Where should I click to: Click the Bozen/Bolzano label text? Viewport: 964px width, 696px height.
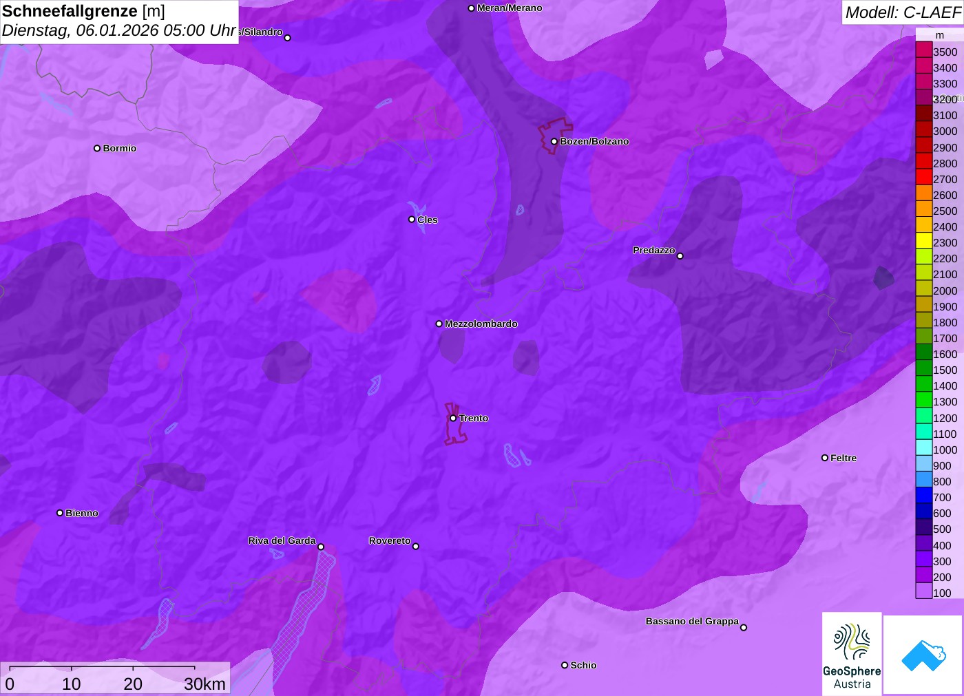click(x=594, y=141)
